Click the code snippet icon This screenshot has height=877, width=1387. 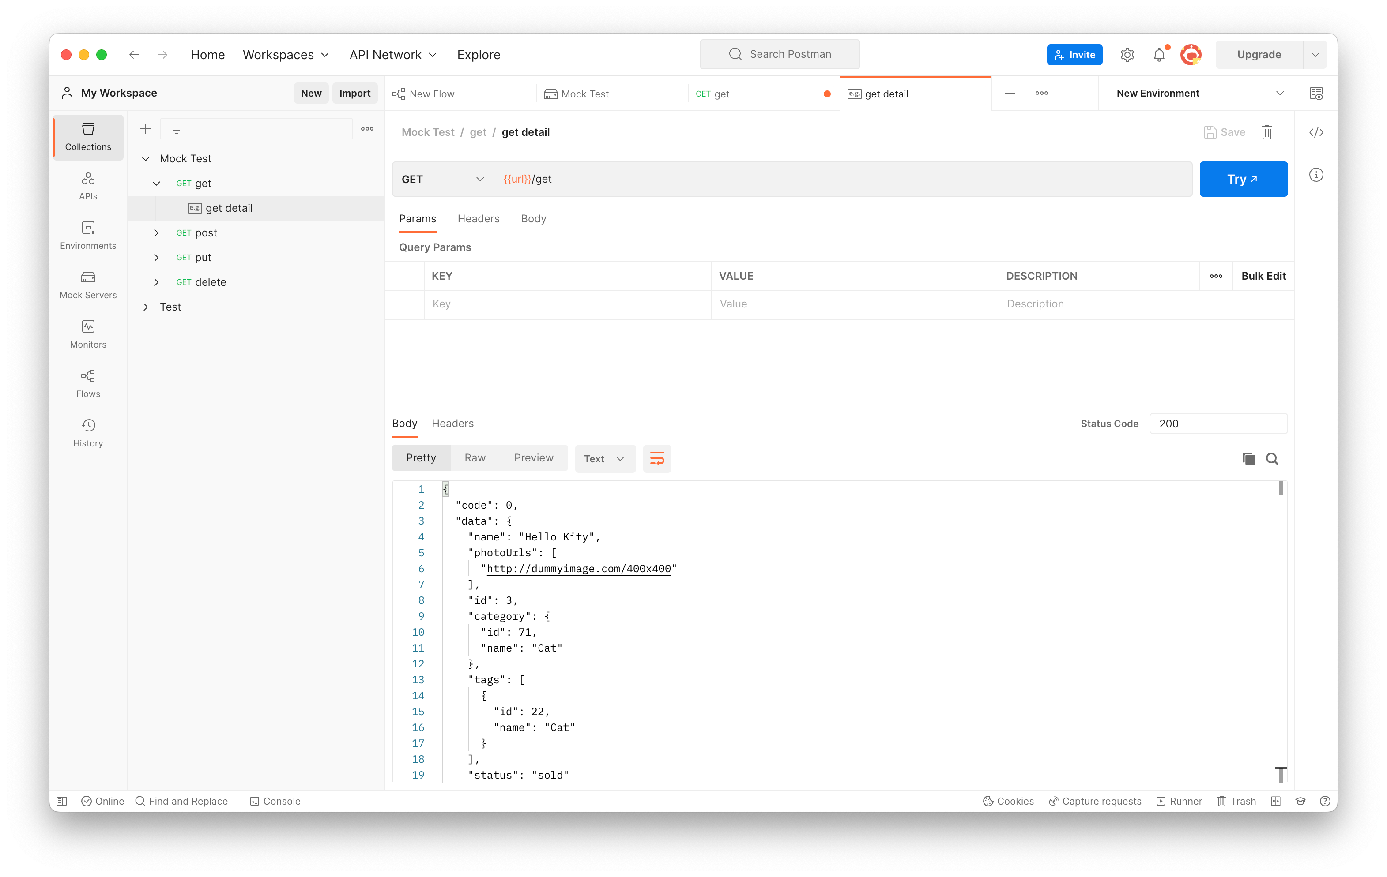(x=1316, y=132)
